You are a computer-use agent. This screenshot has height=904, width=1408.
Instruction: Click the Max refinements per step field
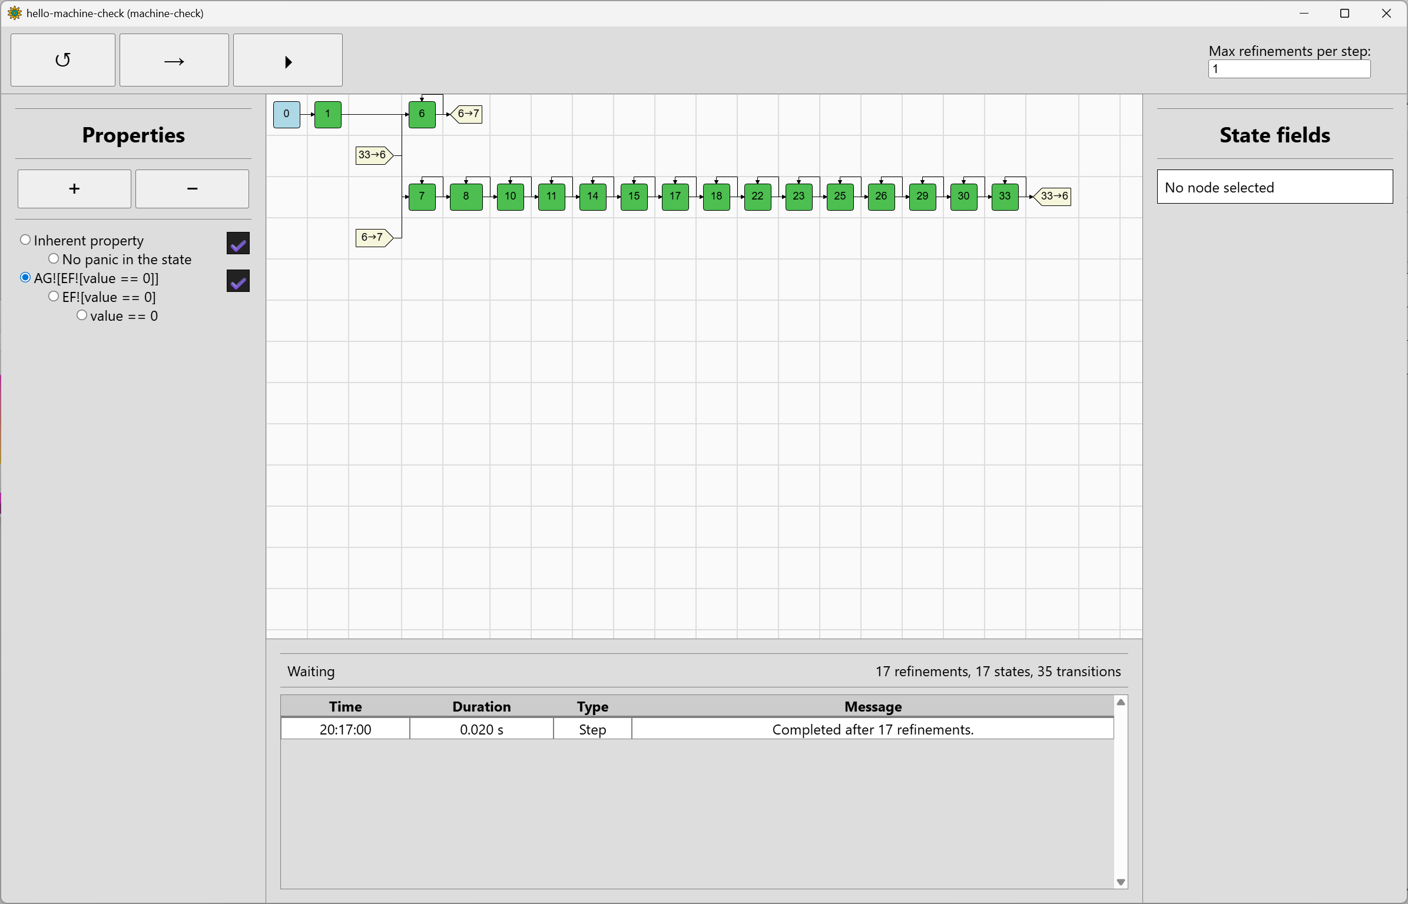click(x=1288, y=69)
